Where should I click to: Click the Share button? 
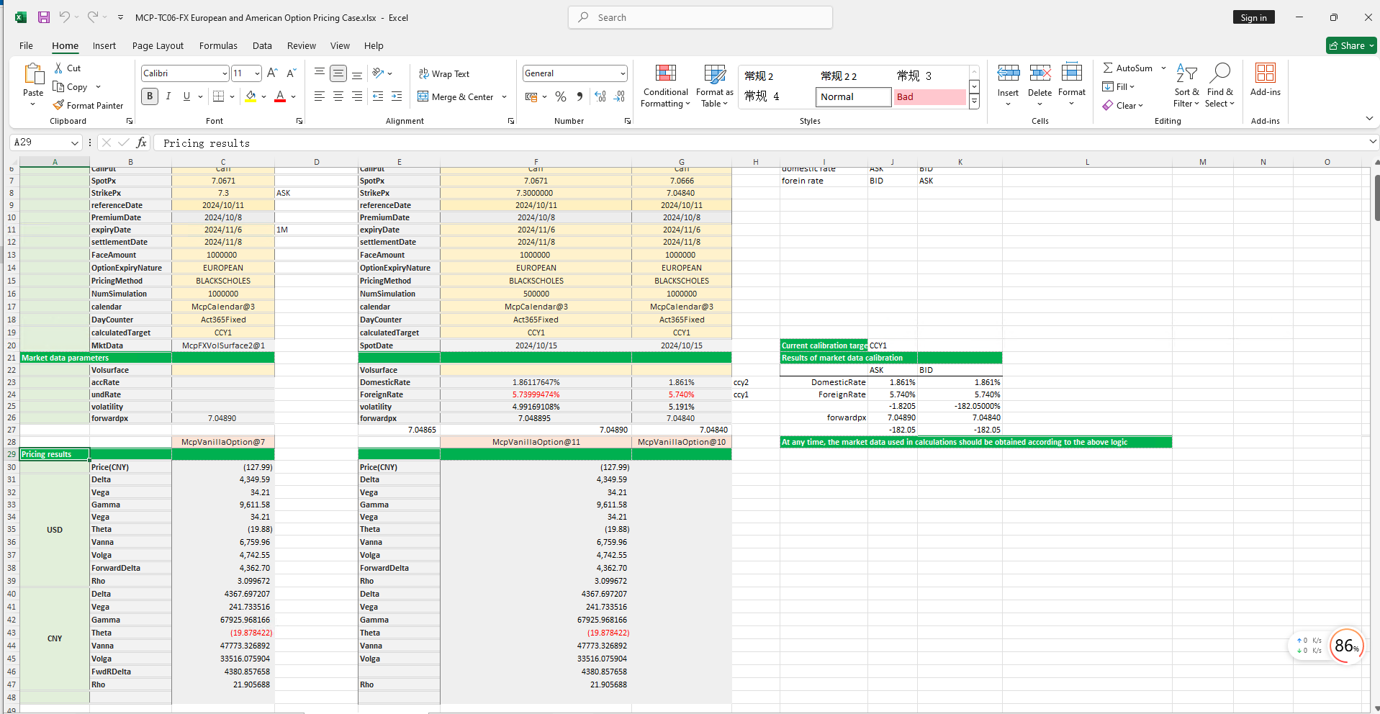coord(1351,45)
